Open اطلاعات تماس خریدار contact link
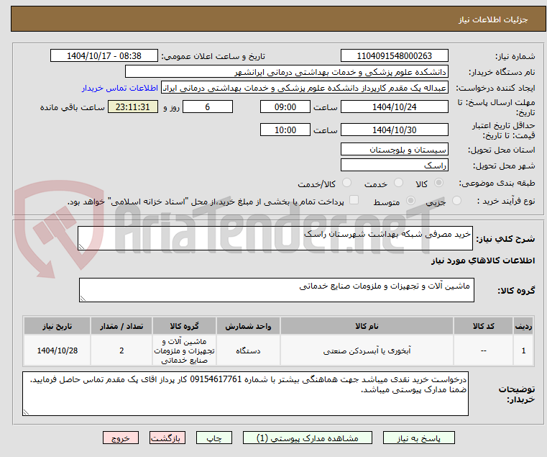Viewport: 547px width, 457px height. coord(120,88)
